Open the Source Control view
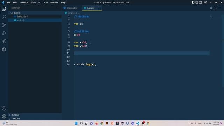 point(4,25)
